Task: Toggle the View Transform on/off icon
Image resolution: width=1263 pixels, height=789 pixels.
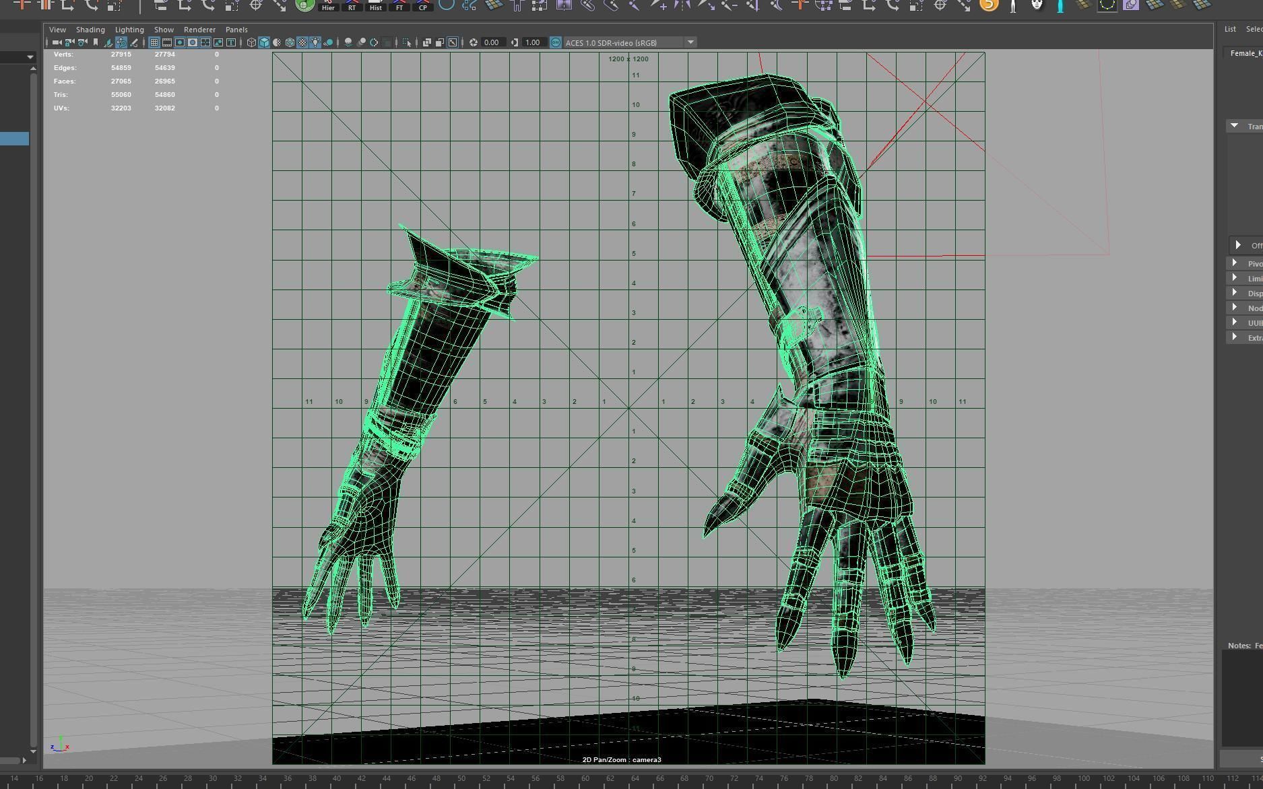Action: coord(556,42)
